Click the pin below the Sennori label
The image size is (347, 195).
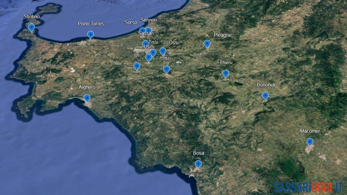click(x=149, y=30)
